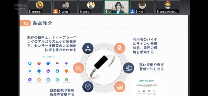The image size is (208, 96).
Task: Click the muted mic icon beside 齐琳
Action: (136, 12)
